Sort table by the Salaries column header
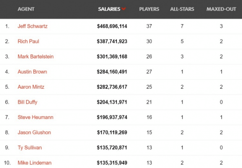 click(109, 9)
